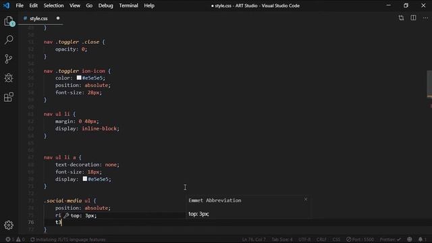Open the Terminal menu
The height and width of the screenshot is (243, 432).
(x=128, y=5)
